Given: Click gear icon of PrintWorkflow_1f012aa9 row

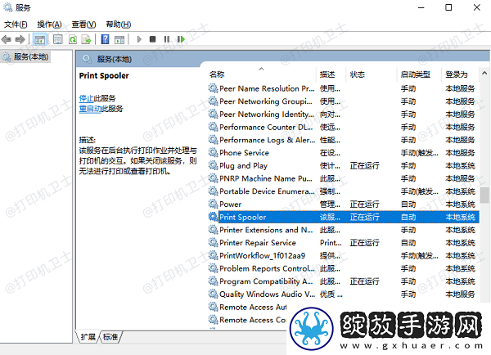Looking at the screenshot, I should click(x=214, y=255).
